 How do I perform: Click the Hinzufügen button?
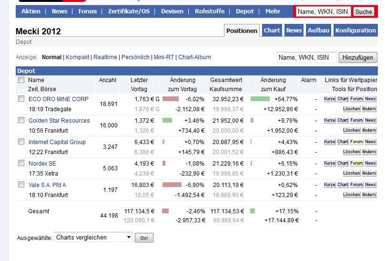[358, 58]
